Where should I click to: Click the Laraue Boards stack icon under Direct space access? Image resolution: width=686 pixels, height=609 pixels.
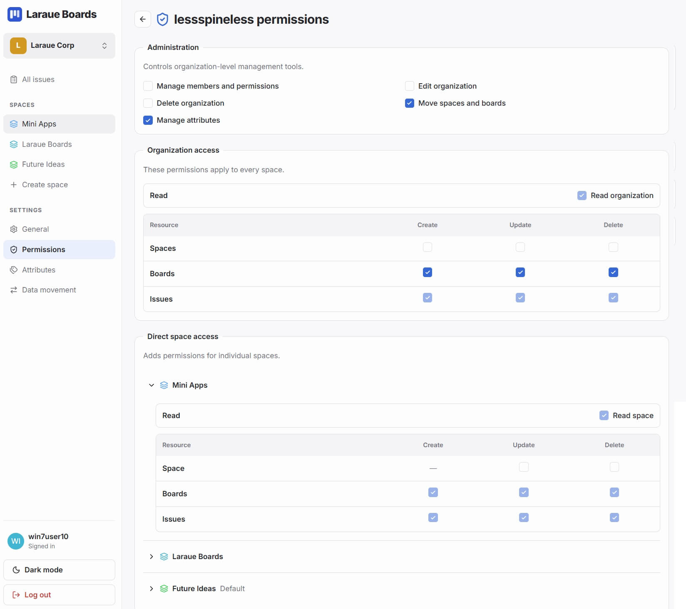click(164, 557)
